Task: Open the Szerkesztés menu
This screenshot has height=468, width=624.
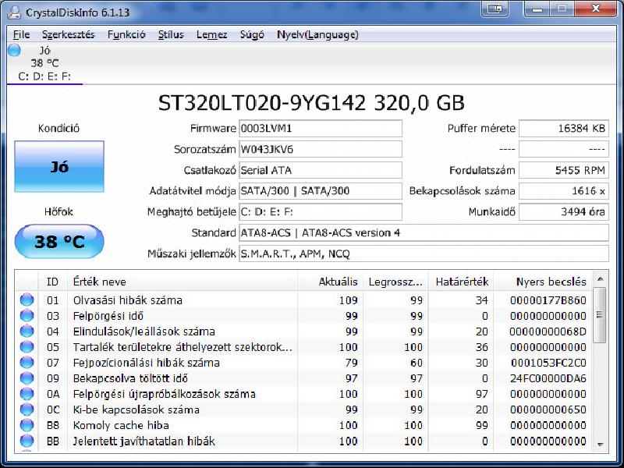Action: click(x=69, y=34)
